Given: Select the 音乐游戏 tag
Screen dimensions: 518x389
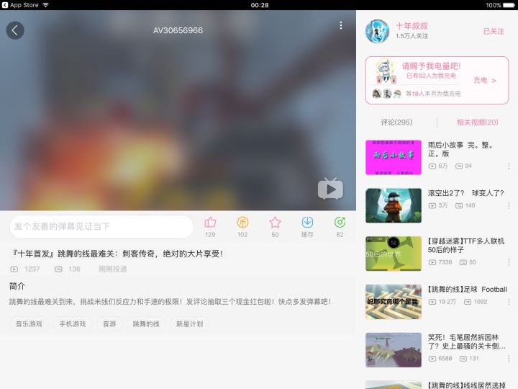Looking at the screenshot, I should coord(29,324).
